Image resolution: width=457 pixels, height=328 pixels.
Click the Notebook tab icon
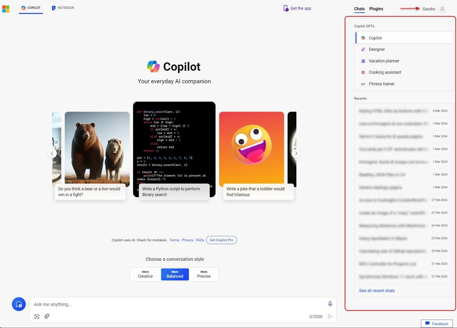(54, 8)
